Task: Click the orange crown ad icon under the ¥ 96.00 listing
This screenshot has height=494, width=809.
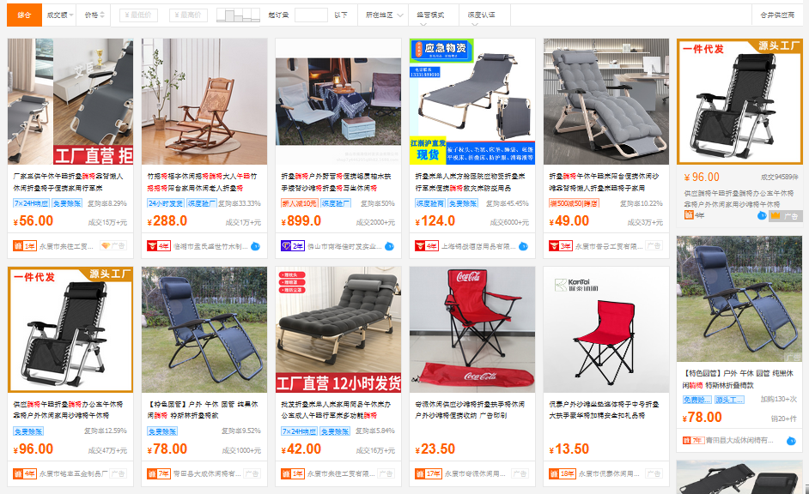Action: (x=775, y=216)
